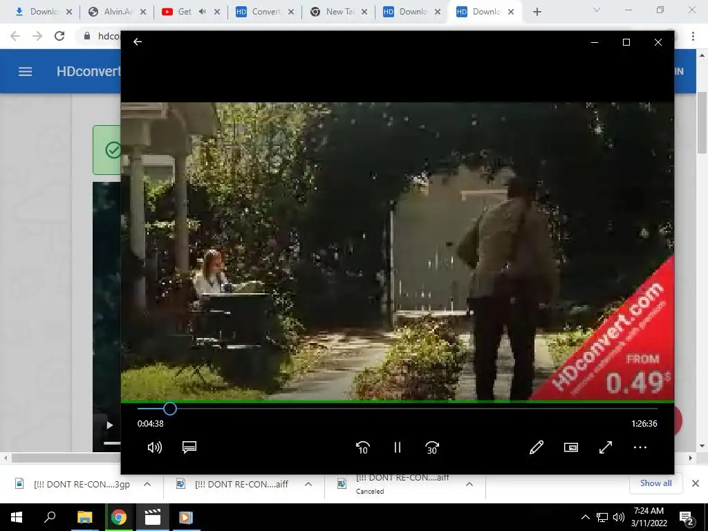Skip back 10 seconds
The image size is (708, 531).
362,447
